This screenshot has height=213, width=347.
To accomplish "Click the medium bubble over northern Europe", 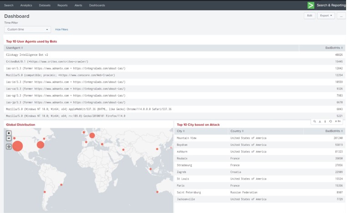I will pyautogui.click(x=92, y=135).
